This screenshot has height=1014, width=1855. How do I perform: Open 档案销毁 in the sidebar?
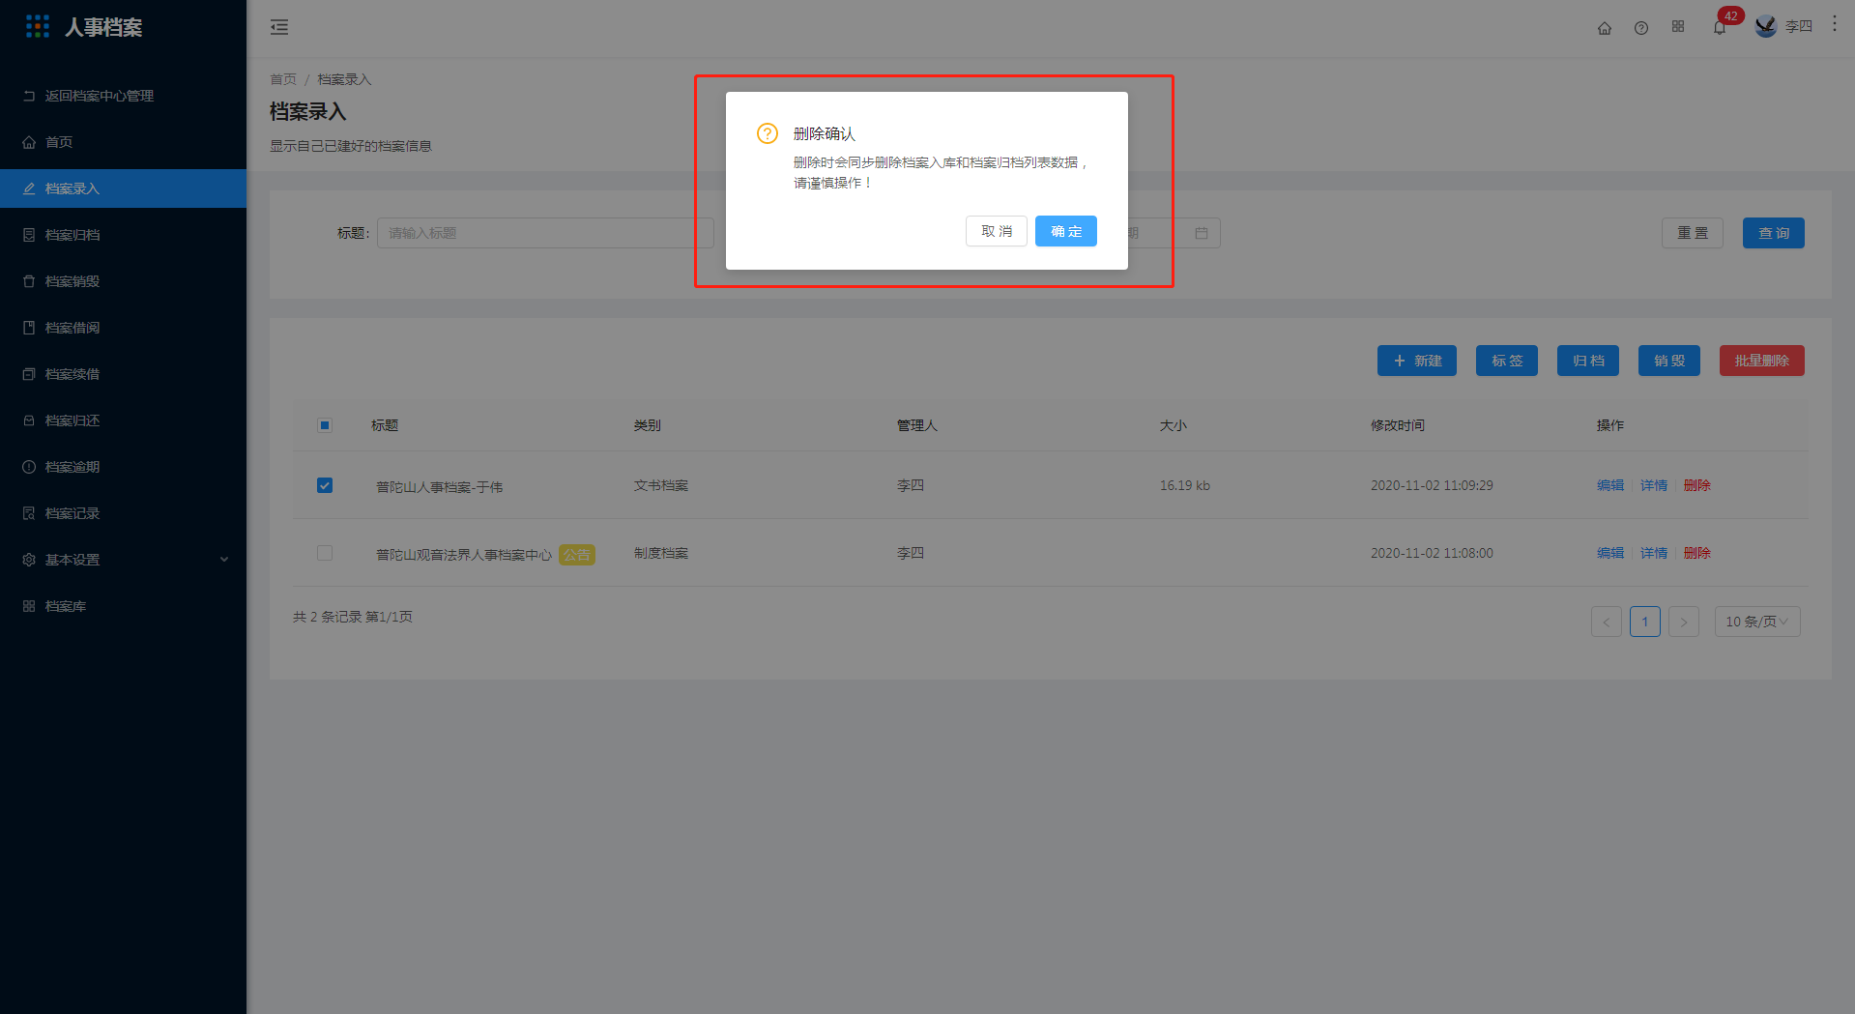[123, 281]
